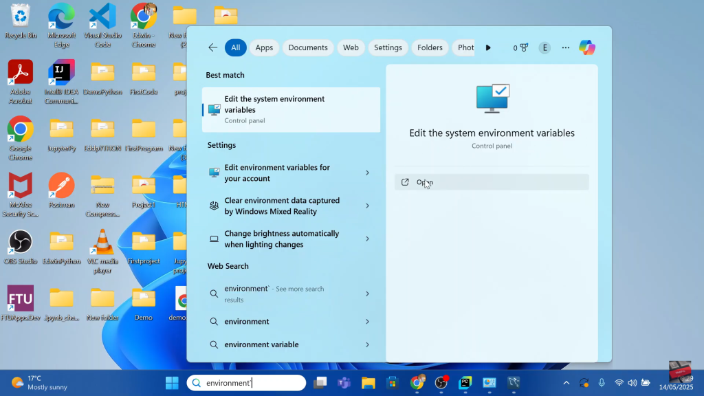Expand Edit environment variables for your account
Image resolution: width=704 pixels, height=396 pixels.
(367, 173)
